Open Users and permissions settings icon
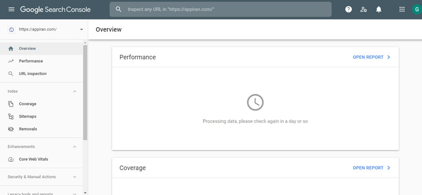Screen dimensions: 422x195 point(363,9)
